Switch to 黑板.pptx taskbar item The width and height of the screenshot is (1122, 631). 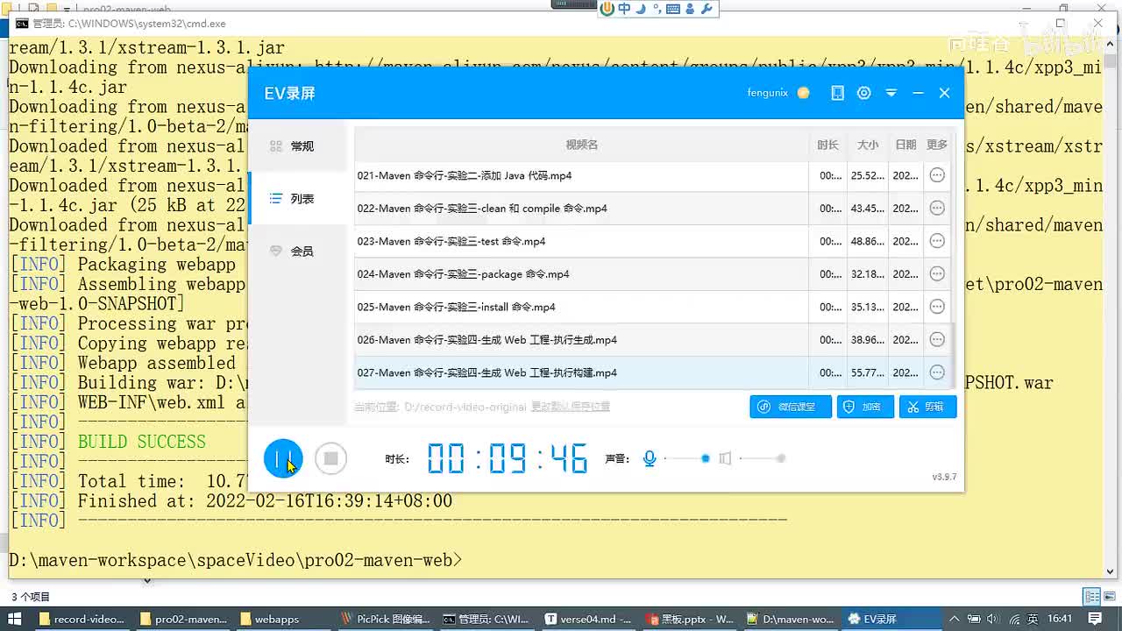(689, 619)
